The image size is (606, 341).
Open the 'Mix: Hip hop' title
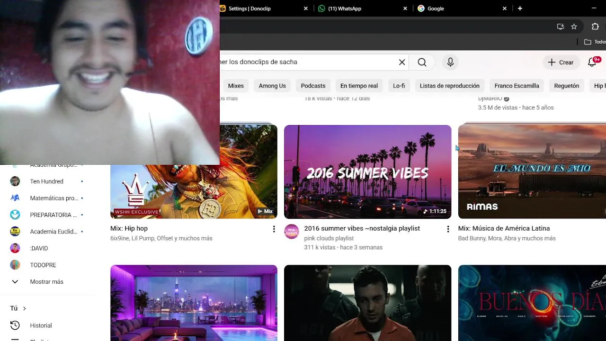click(x=129, y=228)
